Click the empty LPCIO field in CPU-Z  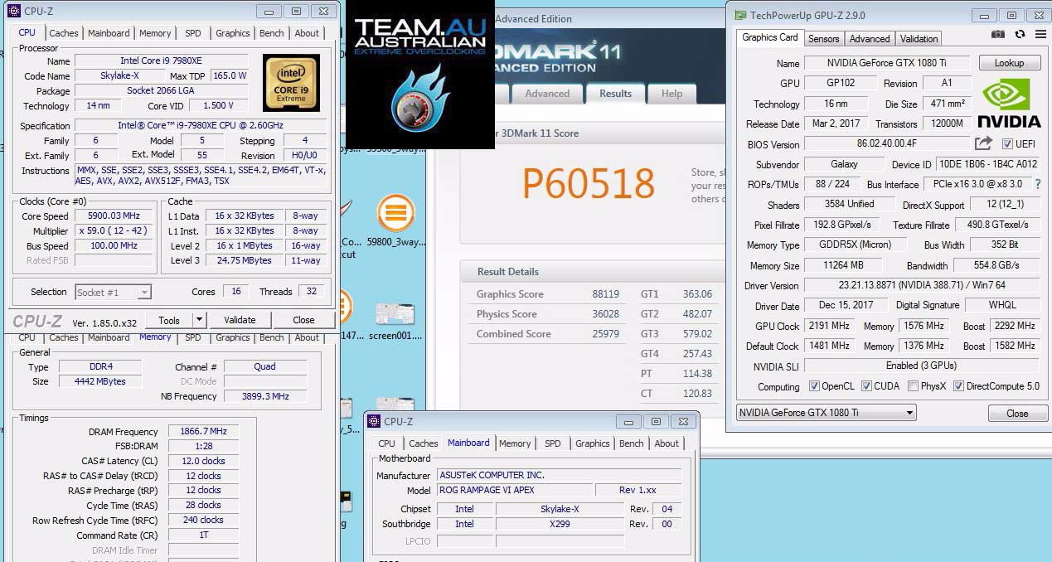click(464, 541)
